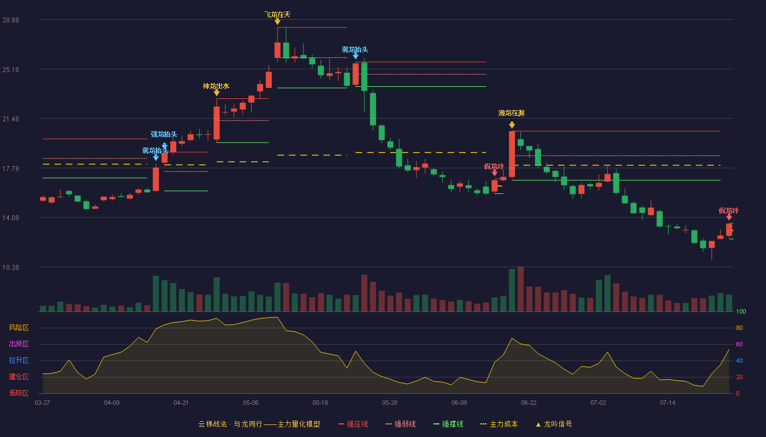The width and height of the screenshot is (766, 437).
Task: Click the tall red candle under 潜龙在渊
Action: click(512, 154)
